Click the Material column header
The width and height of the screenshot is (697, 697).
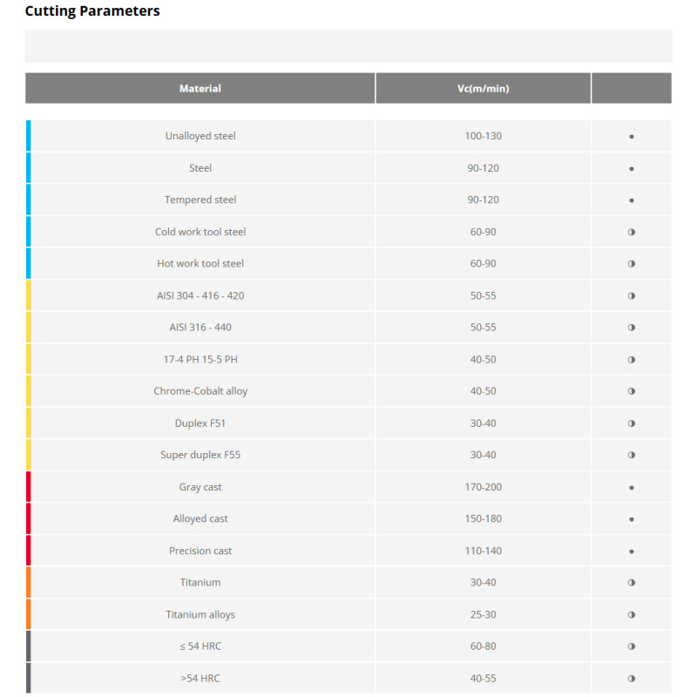[x=200, y=88]
